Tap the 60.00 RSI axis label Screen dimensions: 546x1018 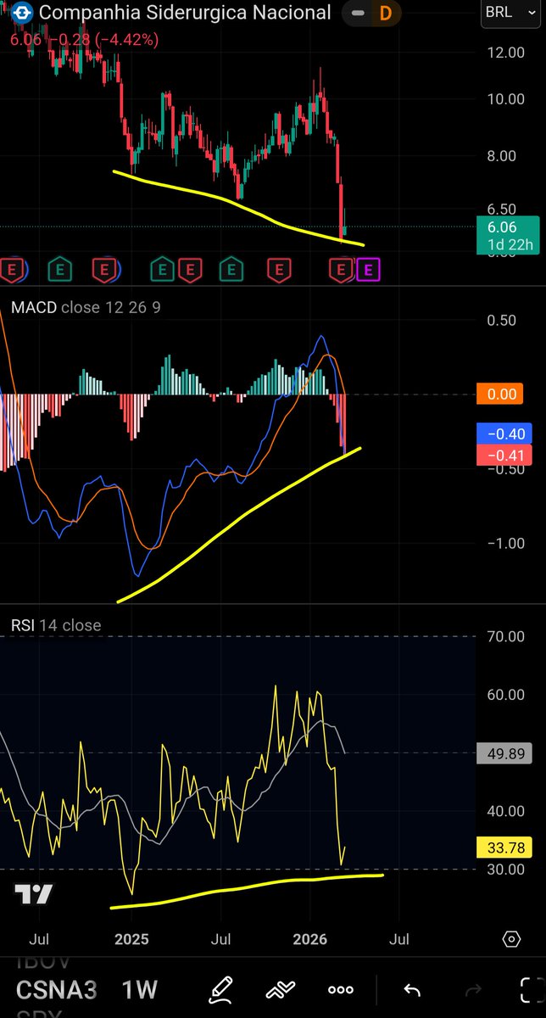(505, 695)
